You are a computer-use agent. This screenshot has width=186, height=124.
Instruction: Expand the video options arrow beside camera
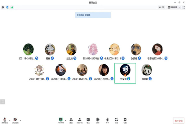(x=20, y=121)
